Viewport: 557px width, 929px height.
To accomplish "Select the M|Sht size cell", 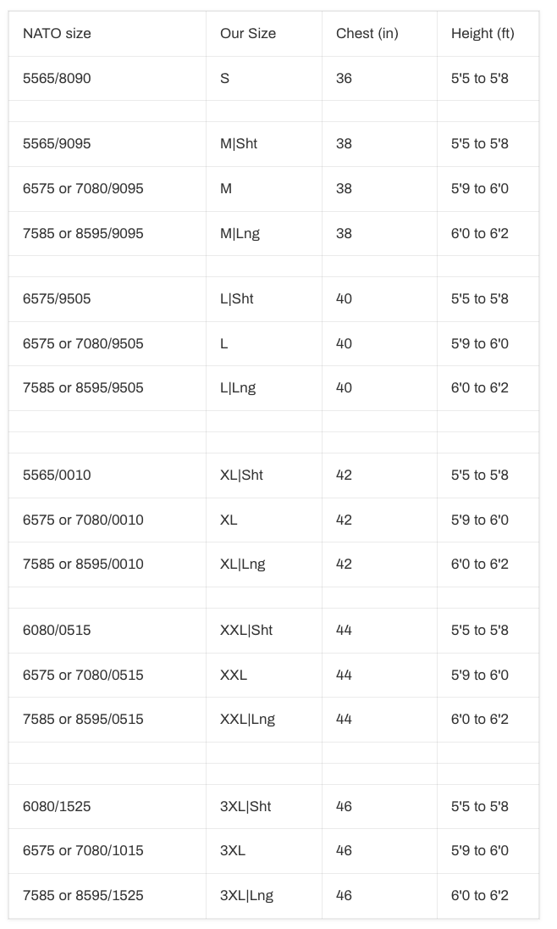I will pos(239,144).
